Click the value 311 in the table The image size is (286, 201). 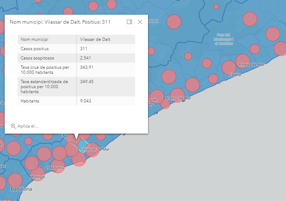84,49
